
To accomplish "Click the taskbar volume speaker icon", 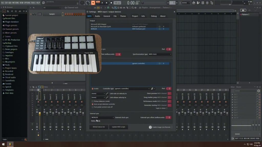I will pyautogui.click(x=251, y=144).
